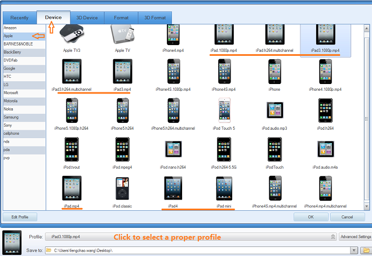Image resolution: width=372 pixels, height=256 pixels.
Task: Choose DVDFab in the brand list
Action: tap(24, 60)
